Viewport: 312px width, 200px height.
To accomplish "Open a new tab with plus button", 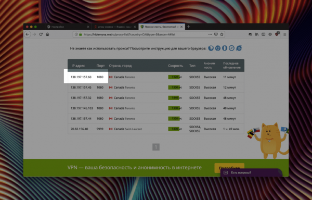I will 188,27.
